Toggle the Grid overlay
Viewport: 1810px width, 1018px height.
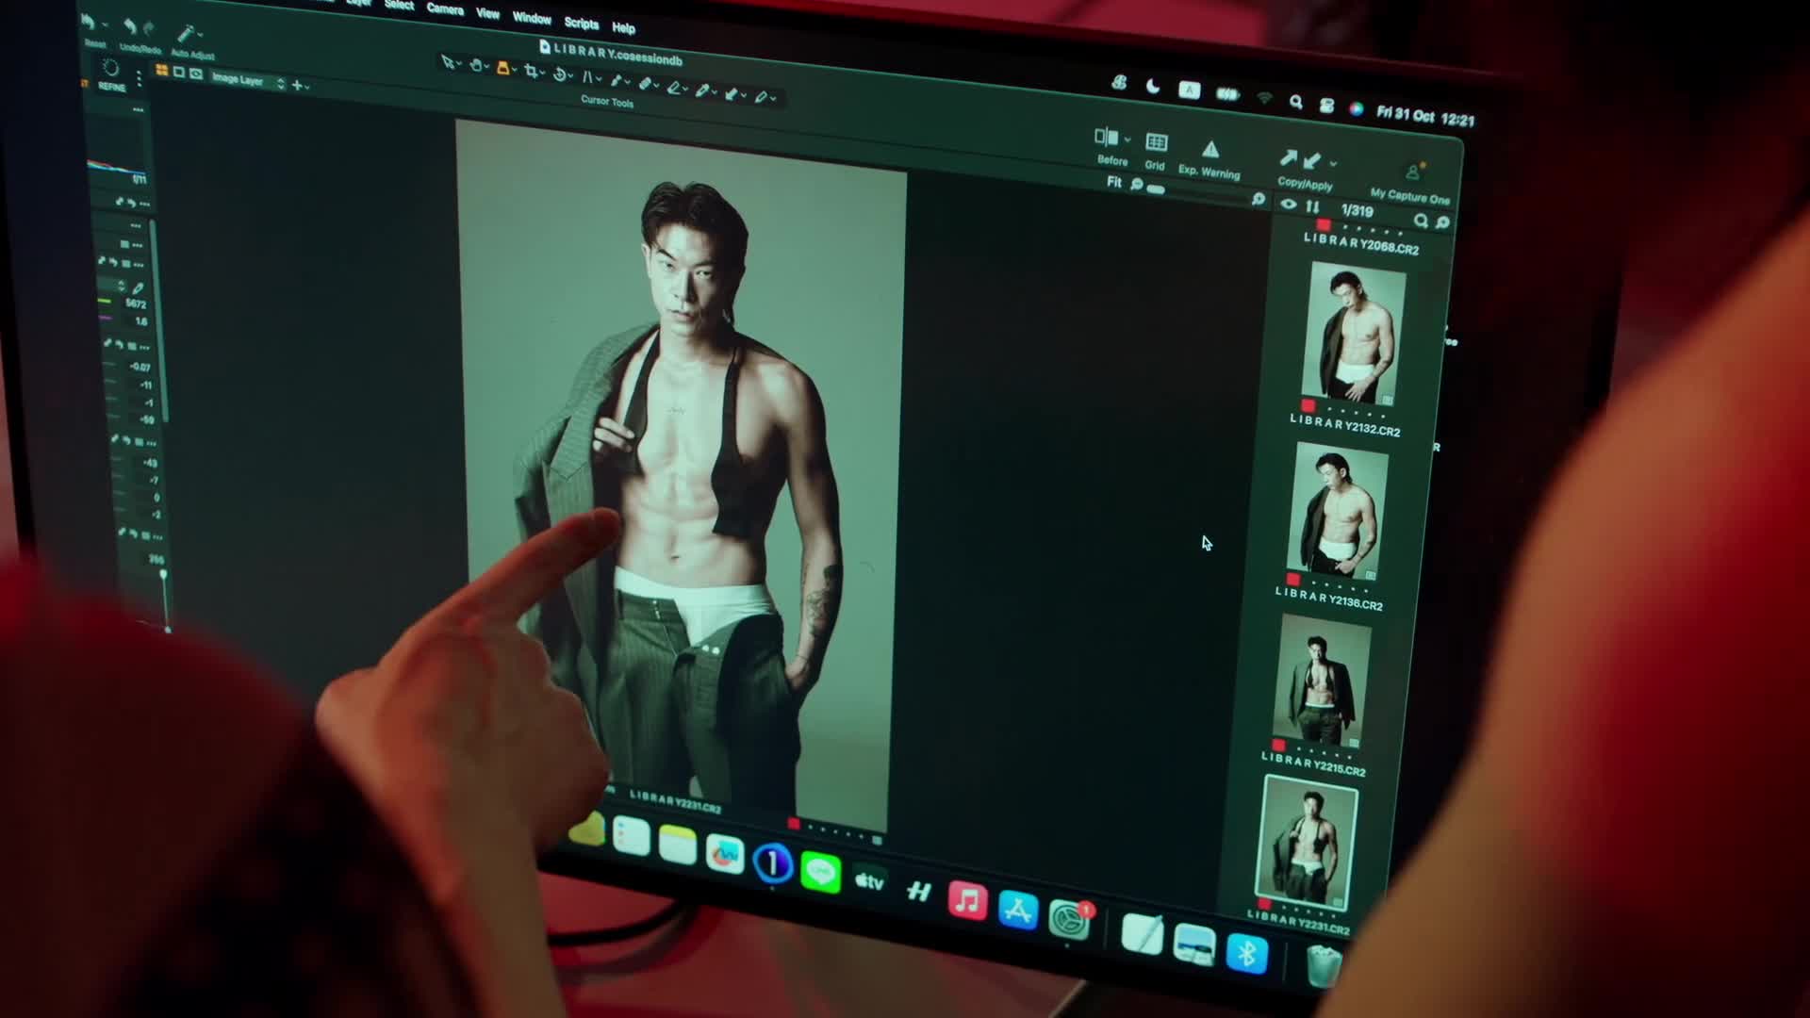1156,142
